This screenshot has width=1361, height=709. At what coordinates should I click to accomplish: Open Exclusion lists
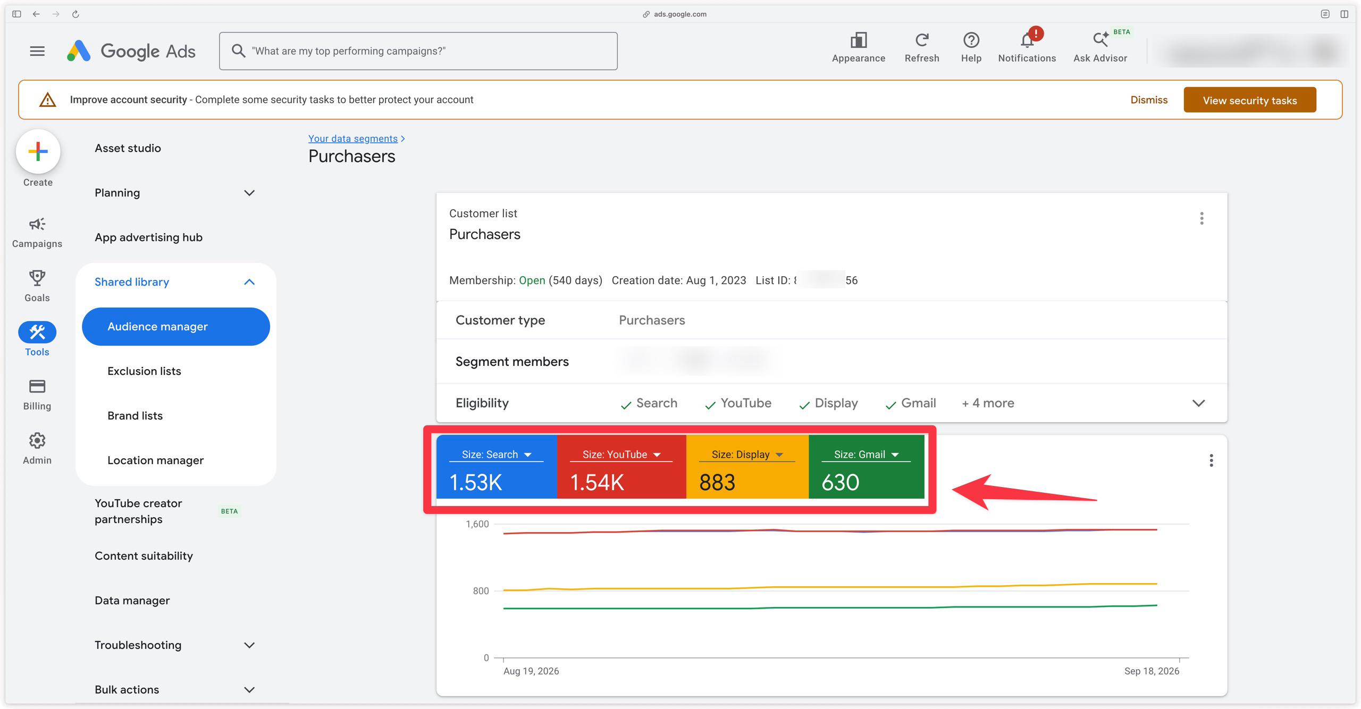(x=144, y=371)
